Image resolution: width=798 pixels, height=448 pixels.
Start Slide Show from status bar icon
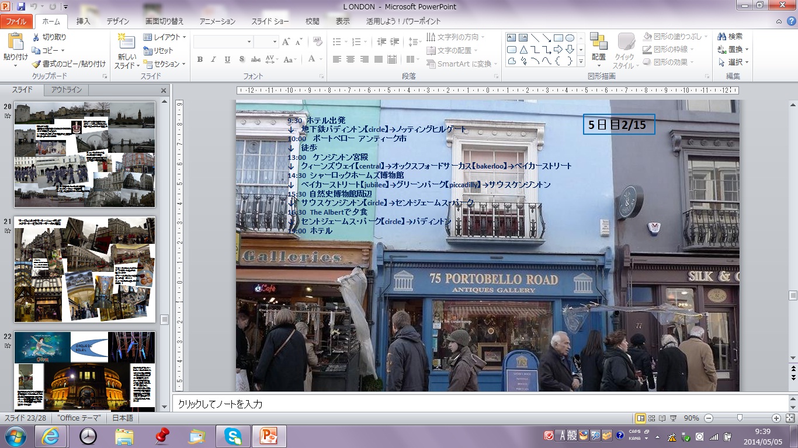click(674, 418)
